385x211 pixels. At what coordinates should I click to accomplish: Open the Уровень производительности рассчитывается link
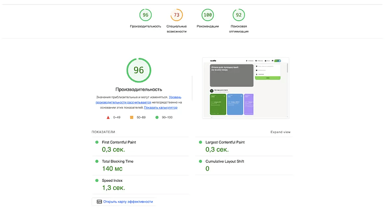tap(139, 100)
